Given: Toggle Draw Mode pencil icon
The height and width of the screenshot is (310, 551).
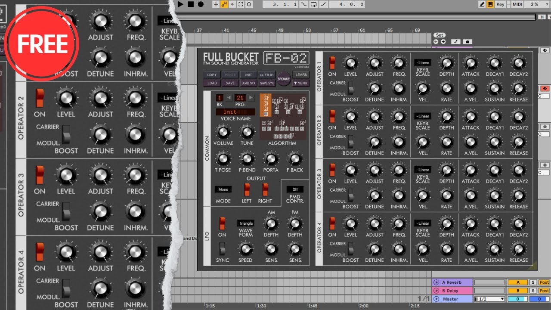Looking at the screenshot, I should tap(483, 4).
